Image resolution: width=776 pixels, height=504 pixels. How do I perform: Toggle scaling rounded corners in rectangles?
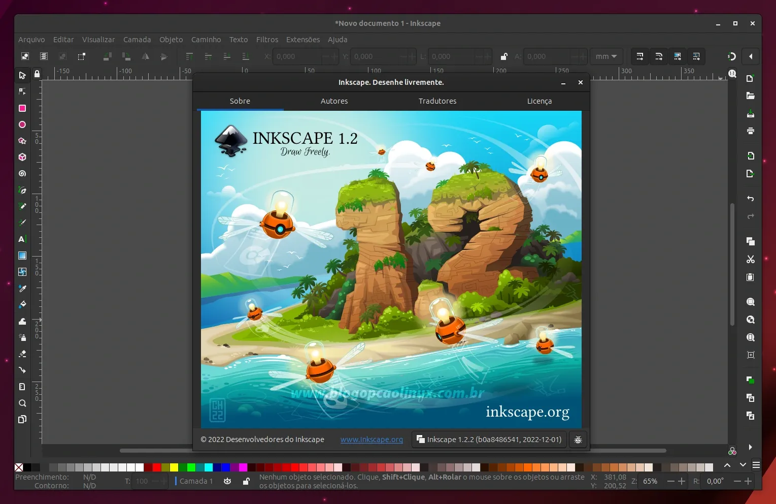[659, 56]
